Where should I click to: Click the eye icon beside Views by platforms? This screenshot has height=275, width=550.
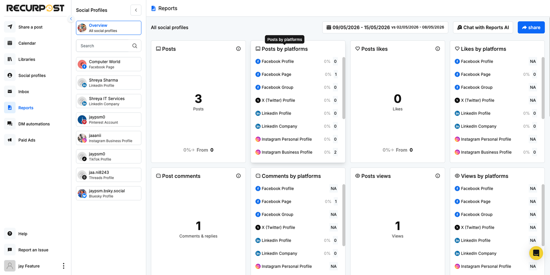point(457,176)
